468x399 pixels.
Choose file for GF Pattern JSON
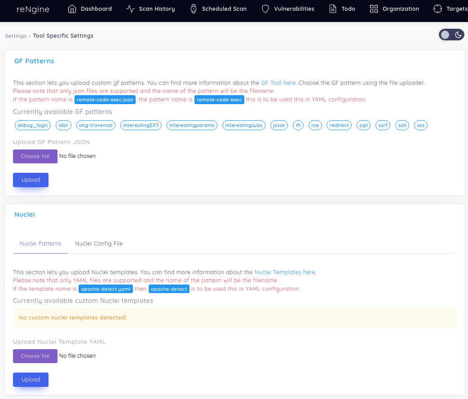(35, 157)
